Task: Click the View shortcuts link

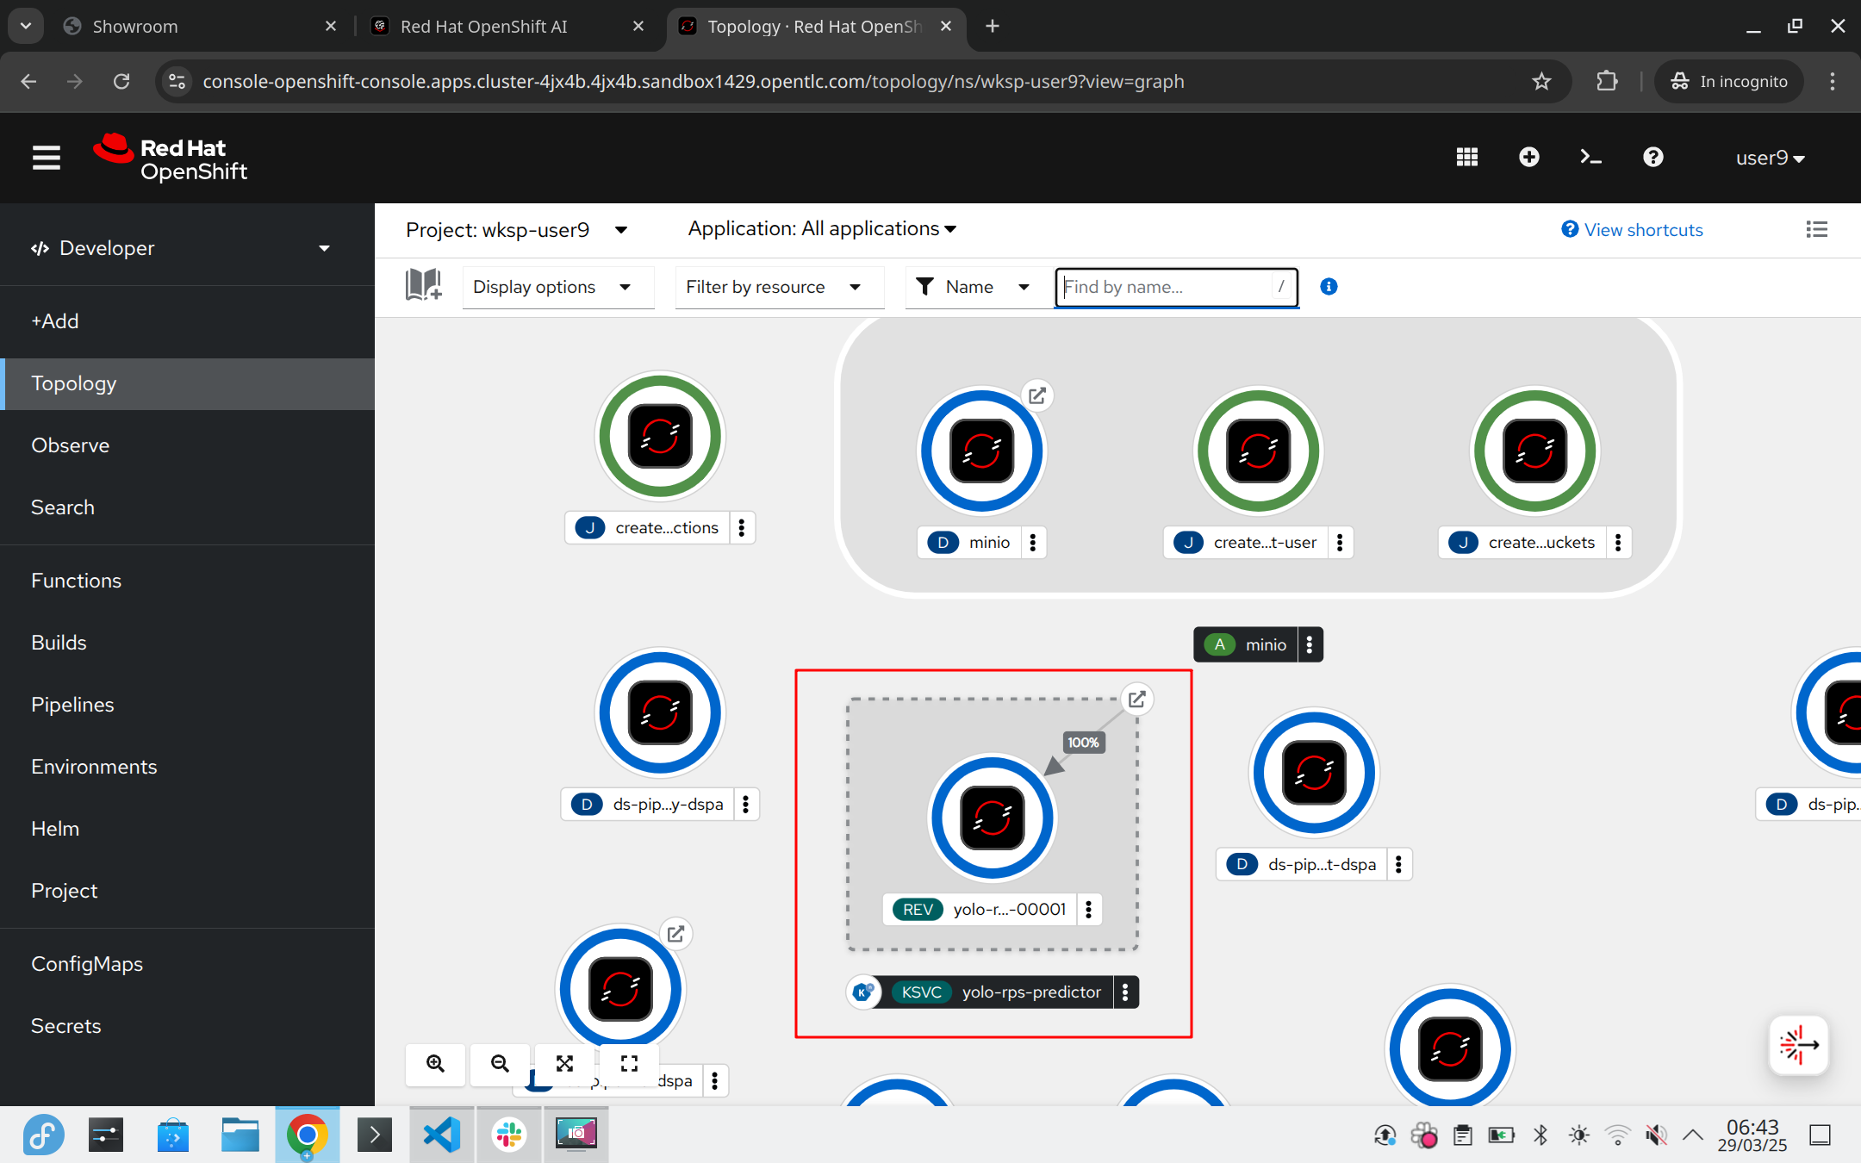Action: 1632,230
